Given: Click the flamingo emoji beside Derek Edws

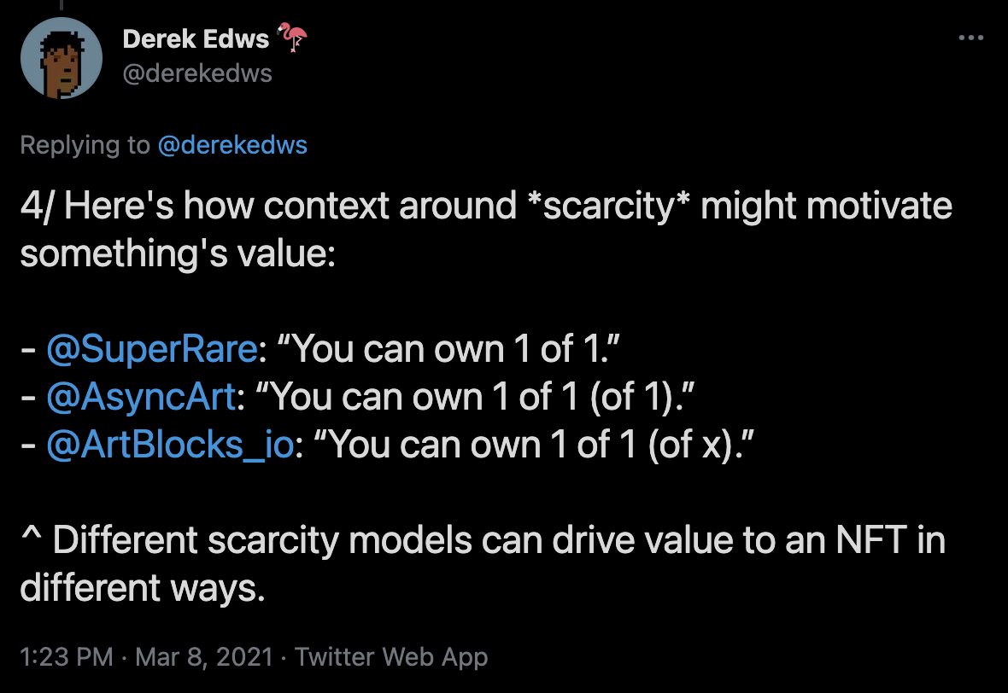Looking at the screenshot, I should (292, 38).
